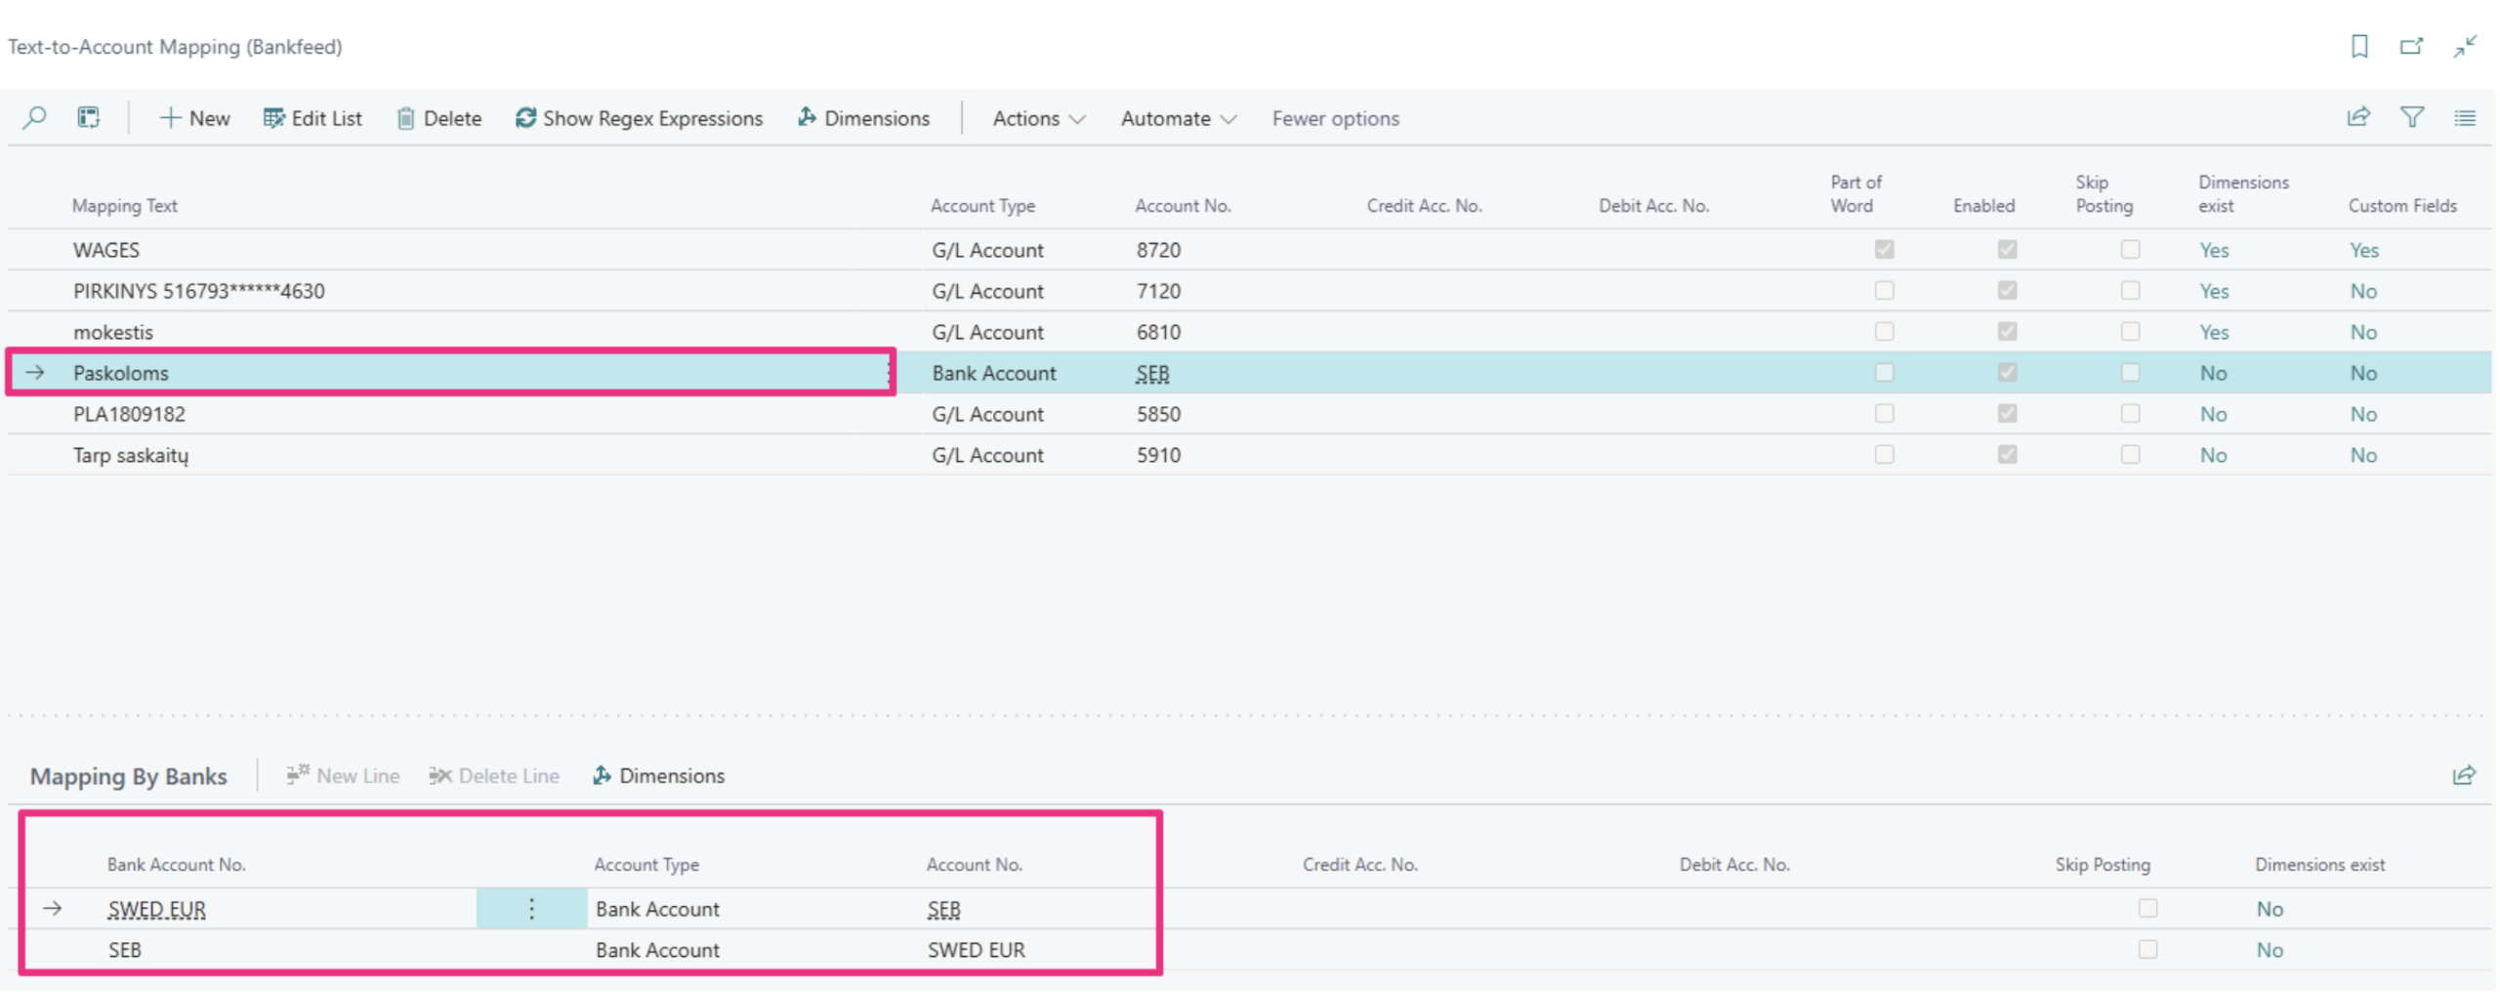Open page in new window icon
The image size is (2500, 992).
(x=2411, y=46)
